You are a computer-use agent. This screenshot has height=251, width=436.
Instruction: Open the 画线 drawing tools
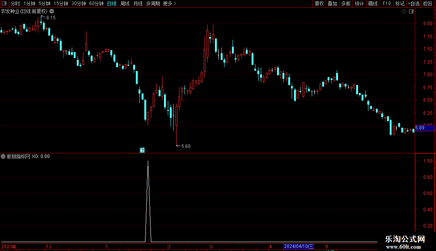[x=373, y=3]
